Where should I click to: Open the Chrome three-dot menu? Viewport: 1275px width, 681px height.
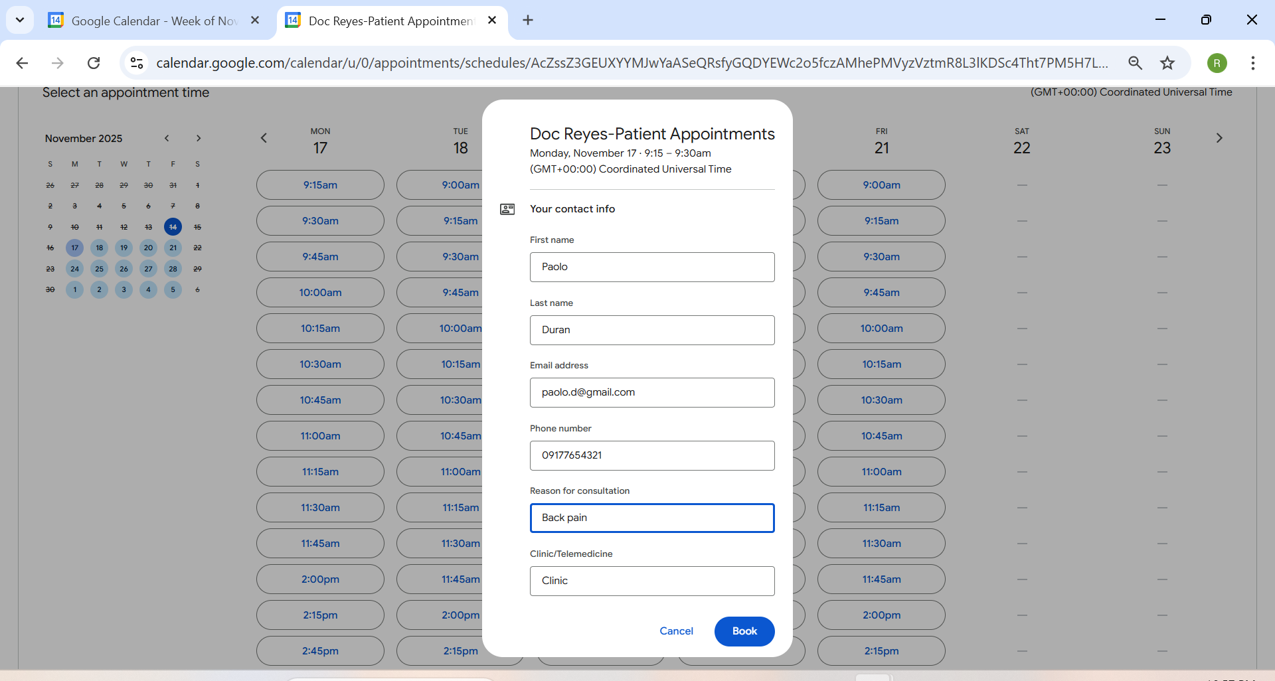point(1252,63)
